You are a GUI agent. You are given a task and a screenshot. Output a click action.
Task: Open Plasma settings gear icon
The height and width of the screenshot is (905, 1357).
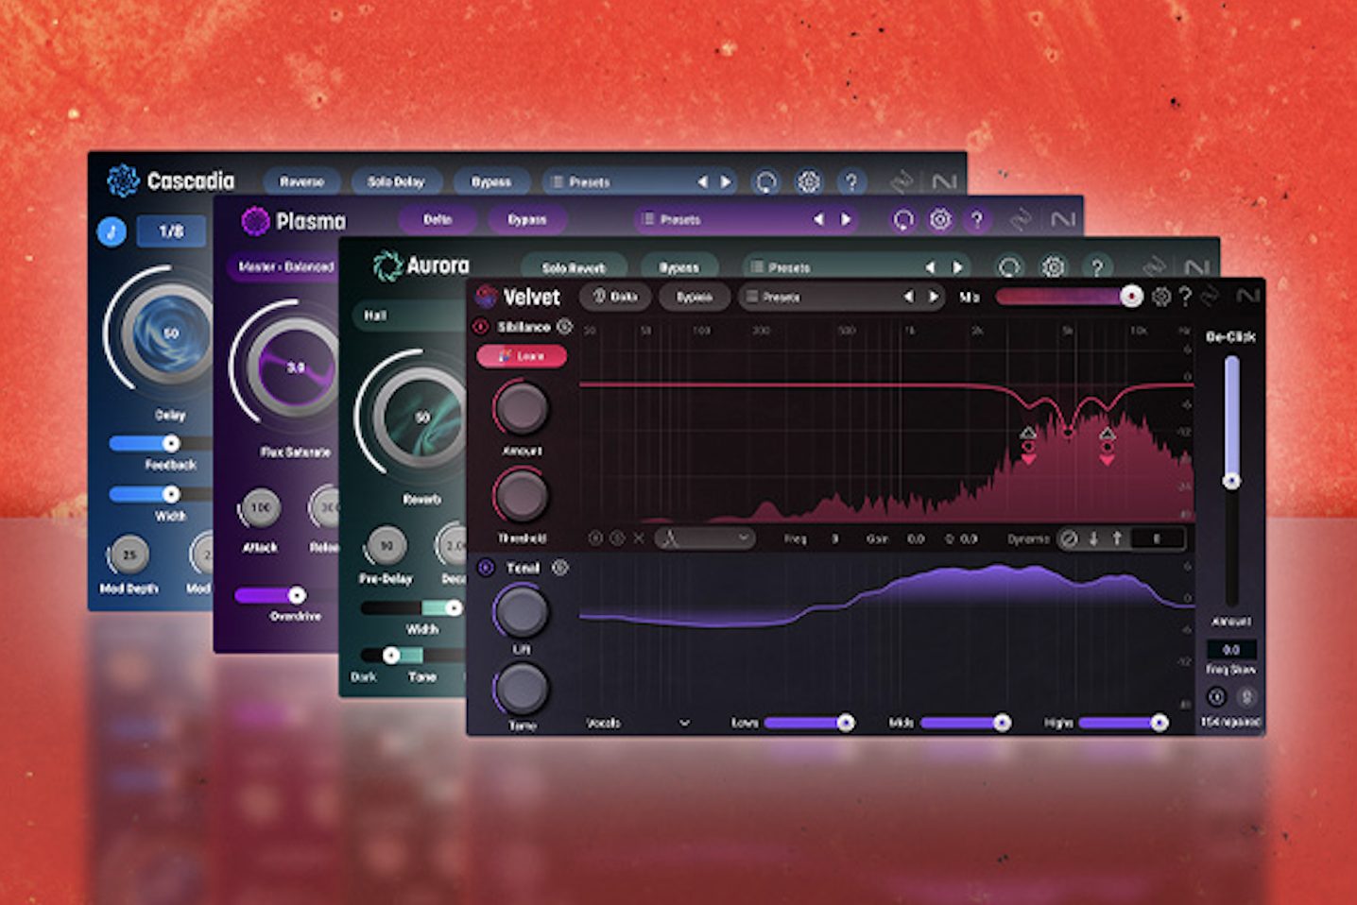940,219
